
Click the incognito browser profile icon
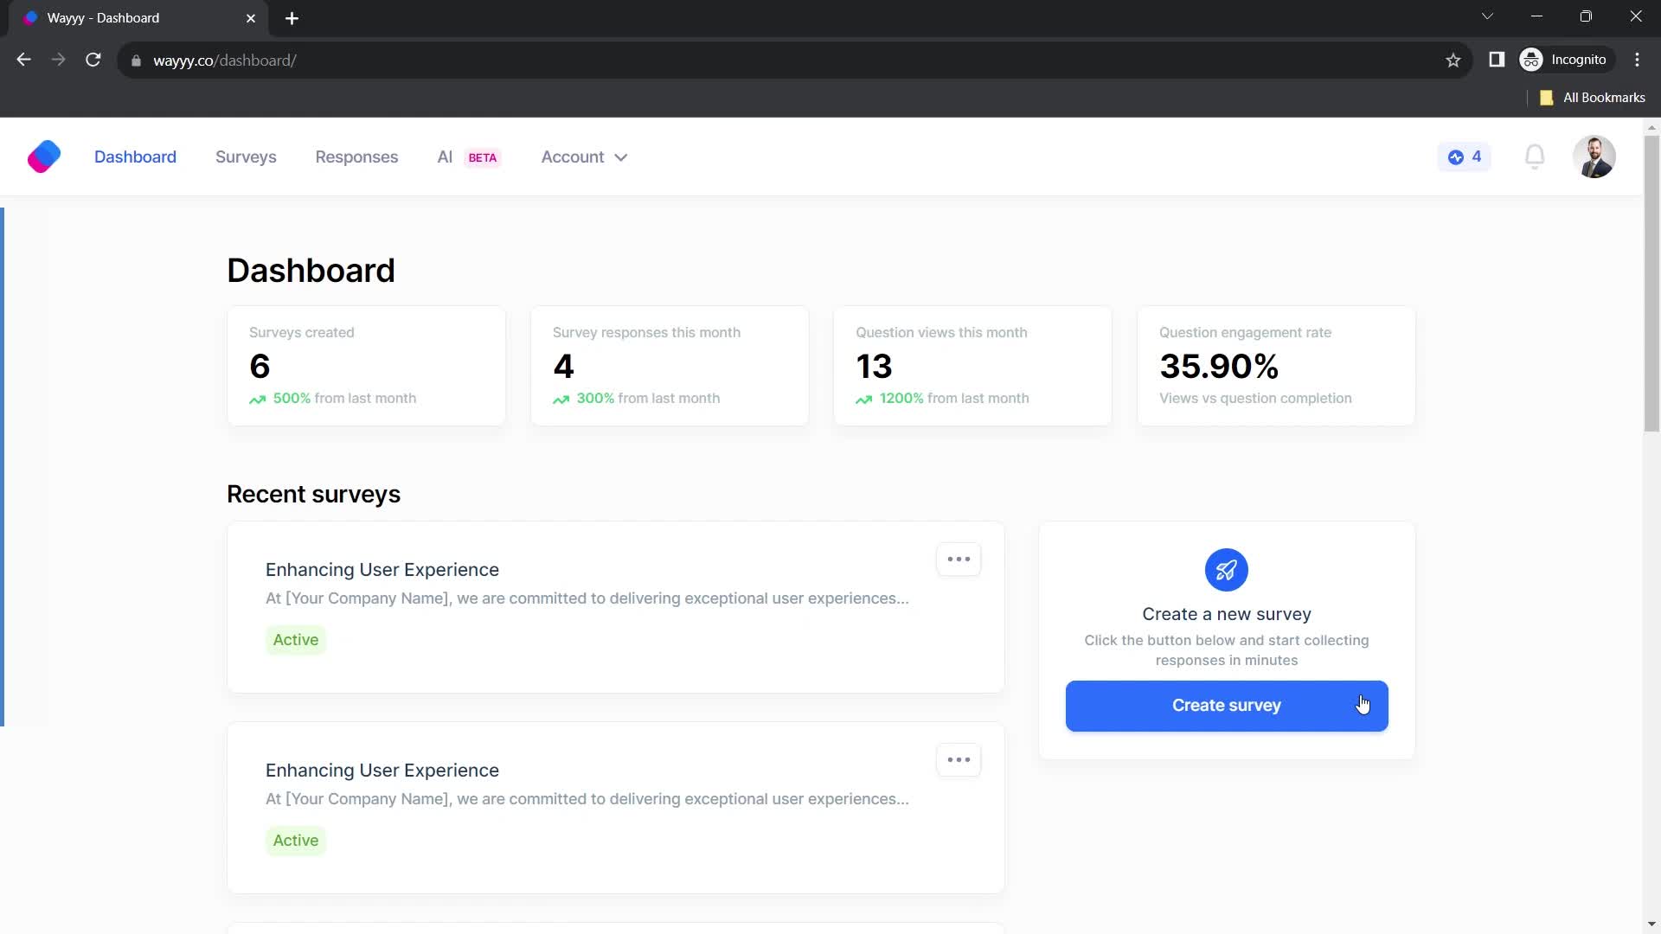1539,60
